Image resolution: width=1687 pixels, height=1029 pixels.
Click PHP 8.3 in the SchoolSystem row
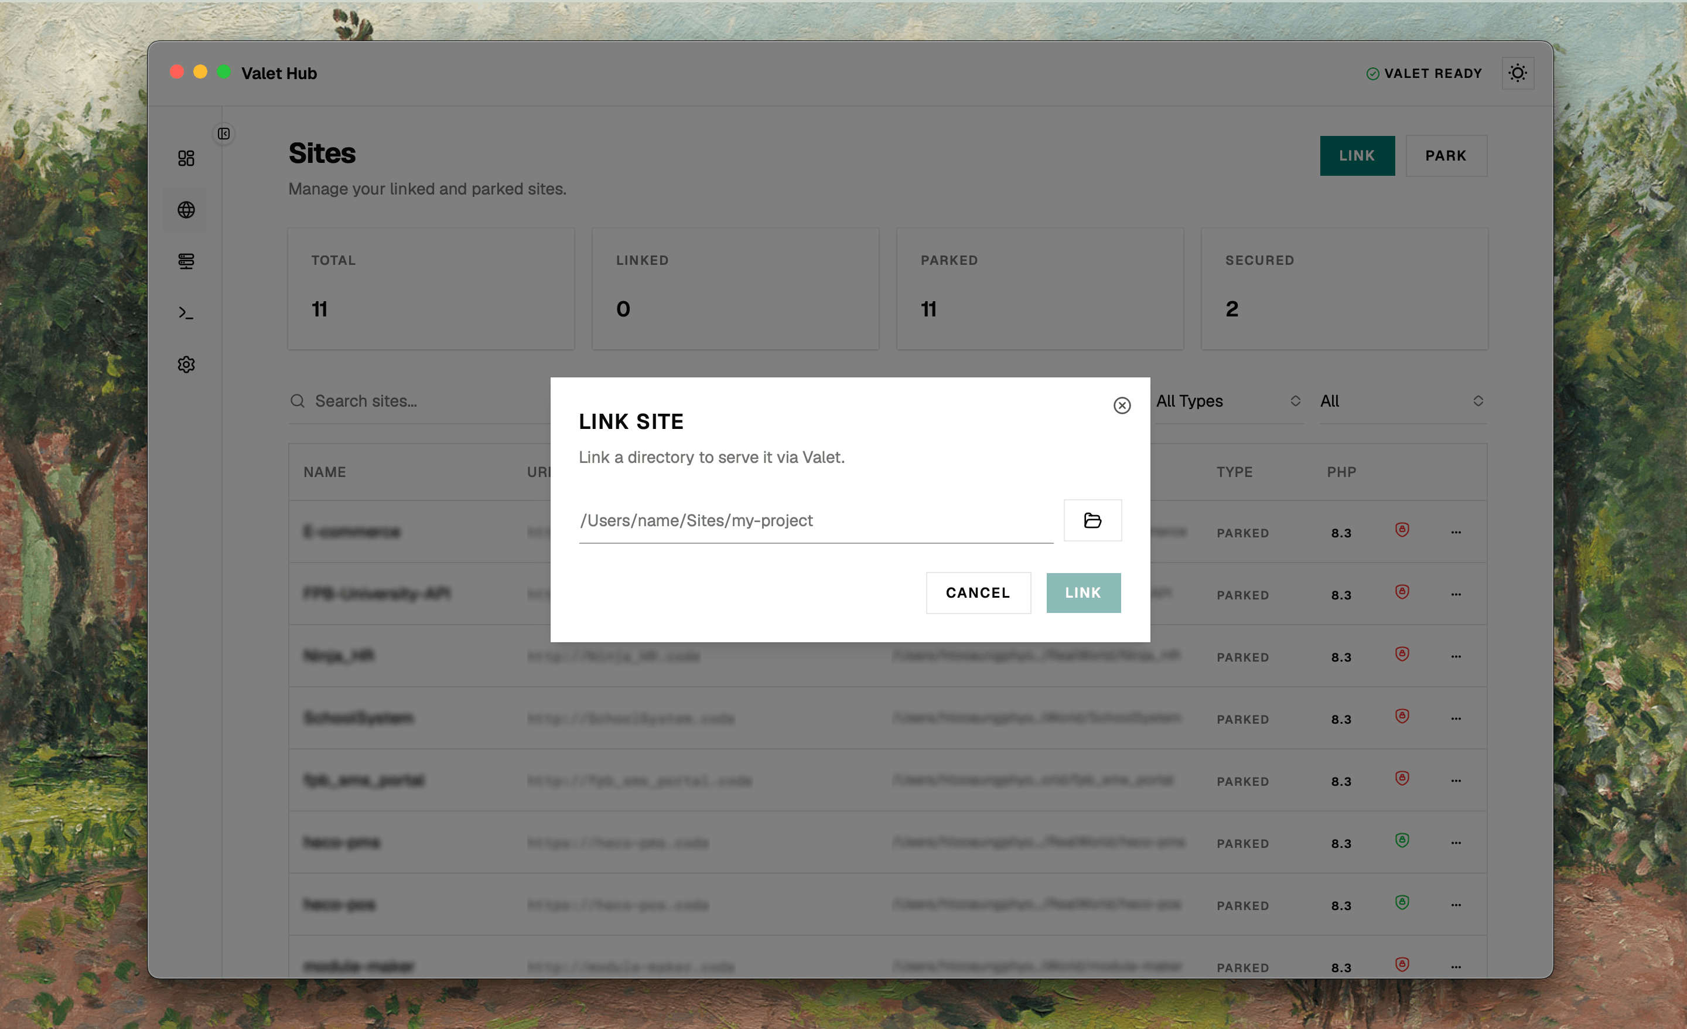[1341, 720]
